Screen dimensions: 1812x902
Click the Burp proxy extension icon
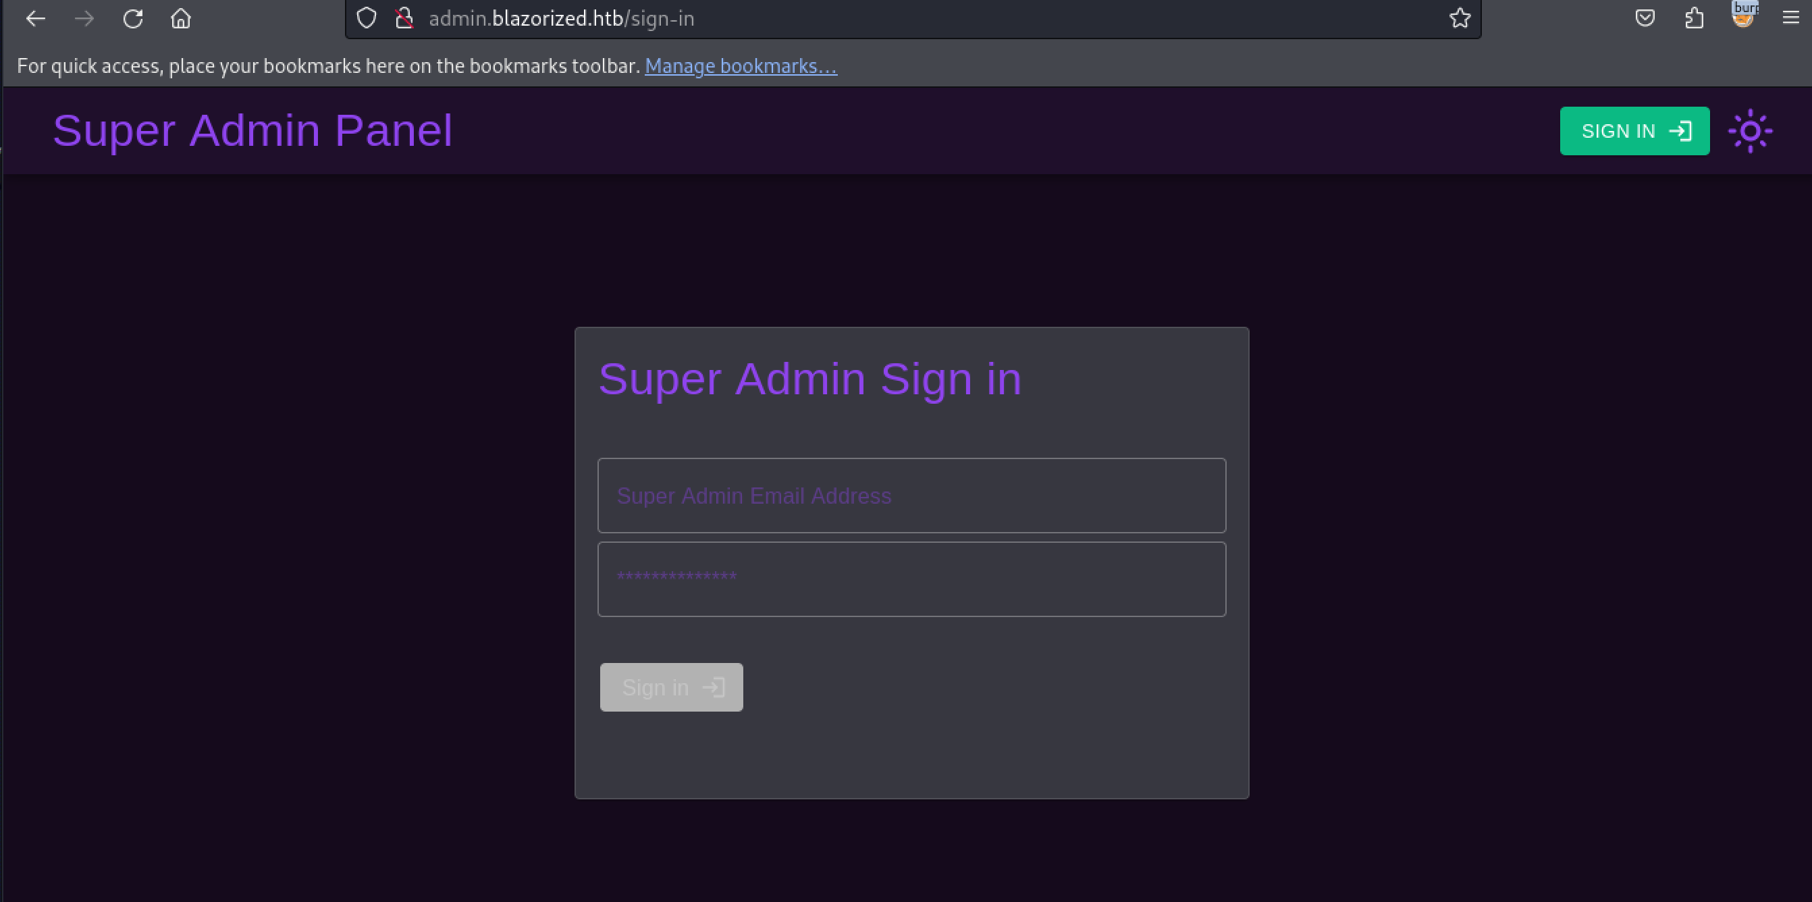1743,16
